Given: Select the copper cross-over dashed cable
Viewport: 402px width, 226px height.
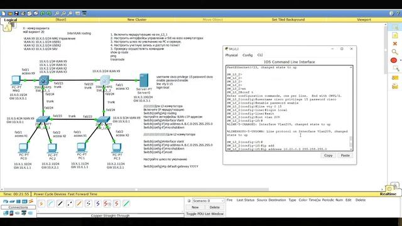Looking at the screenshot, I should [70, 203].
